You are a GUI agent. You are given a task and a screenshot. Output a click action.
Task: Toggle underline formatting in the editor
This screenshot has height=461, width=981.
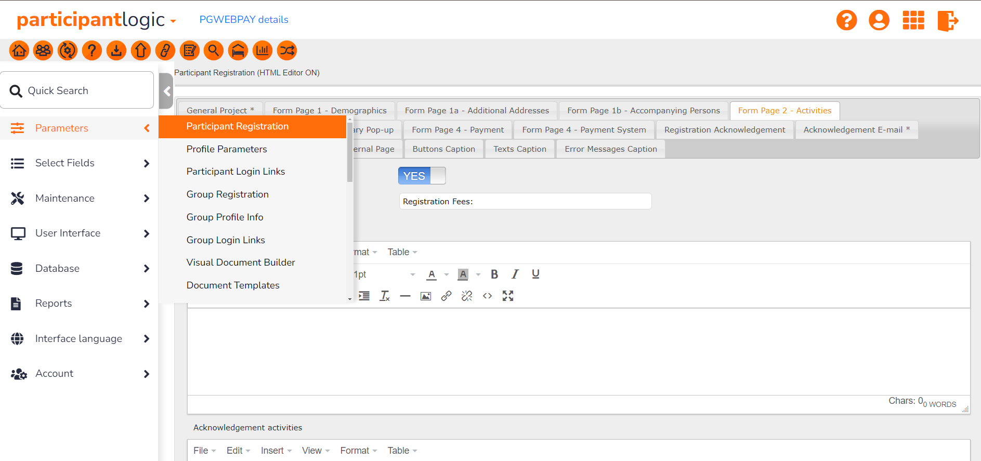pyautogui.click(x=535, y=274)
